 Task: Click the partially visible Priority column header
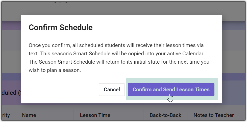click(6, 115)
